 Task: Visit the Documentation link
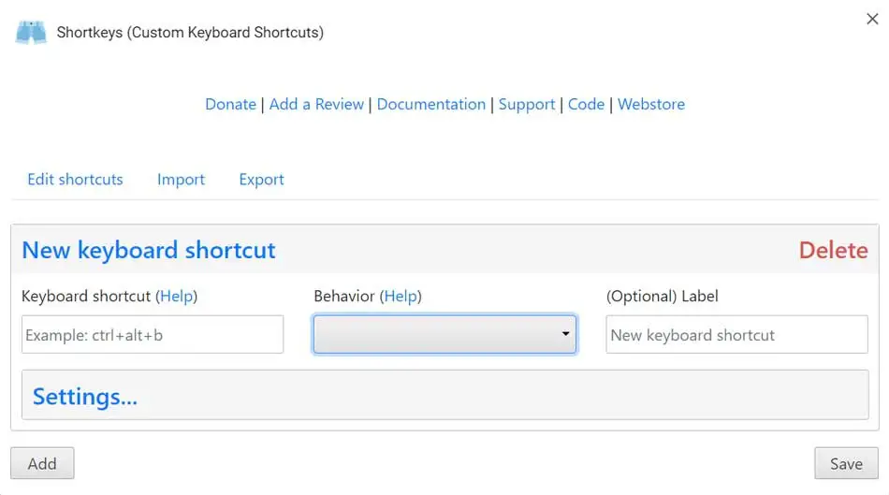(431, 104)
